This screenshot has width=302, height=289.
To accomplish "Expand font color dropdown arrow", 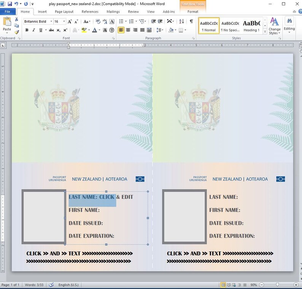I will click(x=99, y=30).
